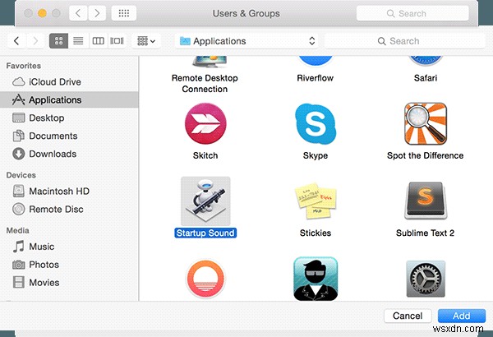Screen dimensions: 493x337
Task: Click the file dialog search field
Action: tap(405, 41)
